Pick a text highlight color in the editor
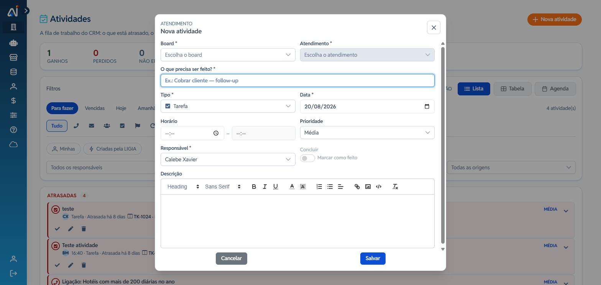 point(302,187)
